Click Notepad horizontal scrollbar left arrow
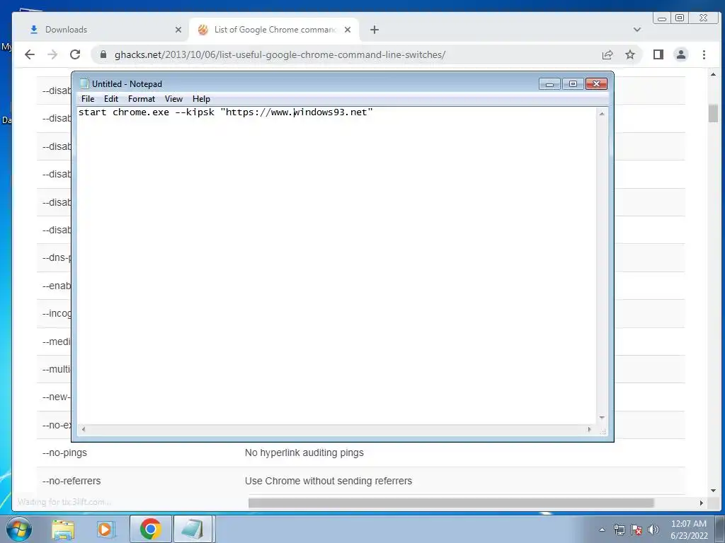725x543 pixels. [x=84, y=429]
